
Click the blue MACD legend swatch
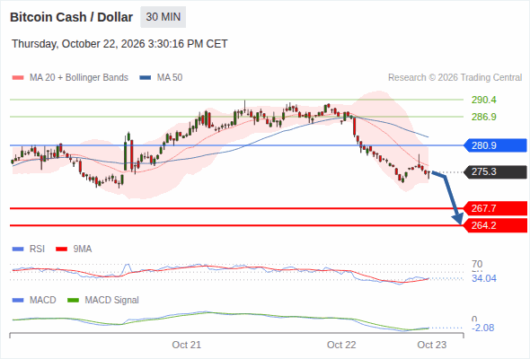tap(18, 301)
